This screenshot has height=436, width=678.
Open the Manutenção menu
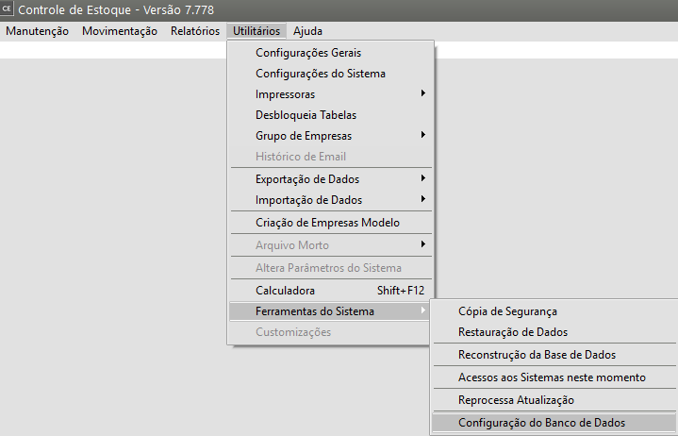coord(38,31)
